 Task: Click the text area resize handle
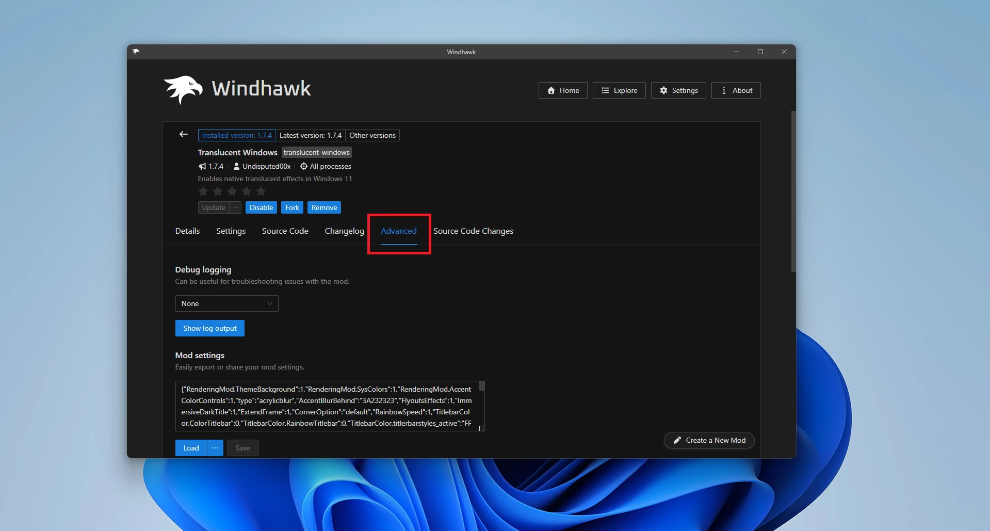pos(482,428)
